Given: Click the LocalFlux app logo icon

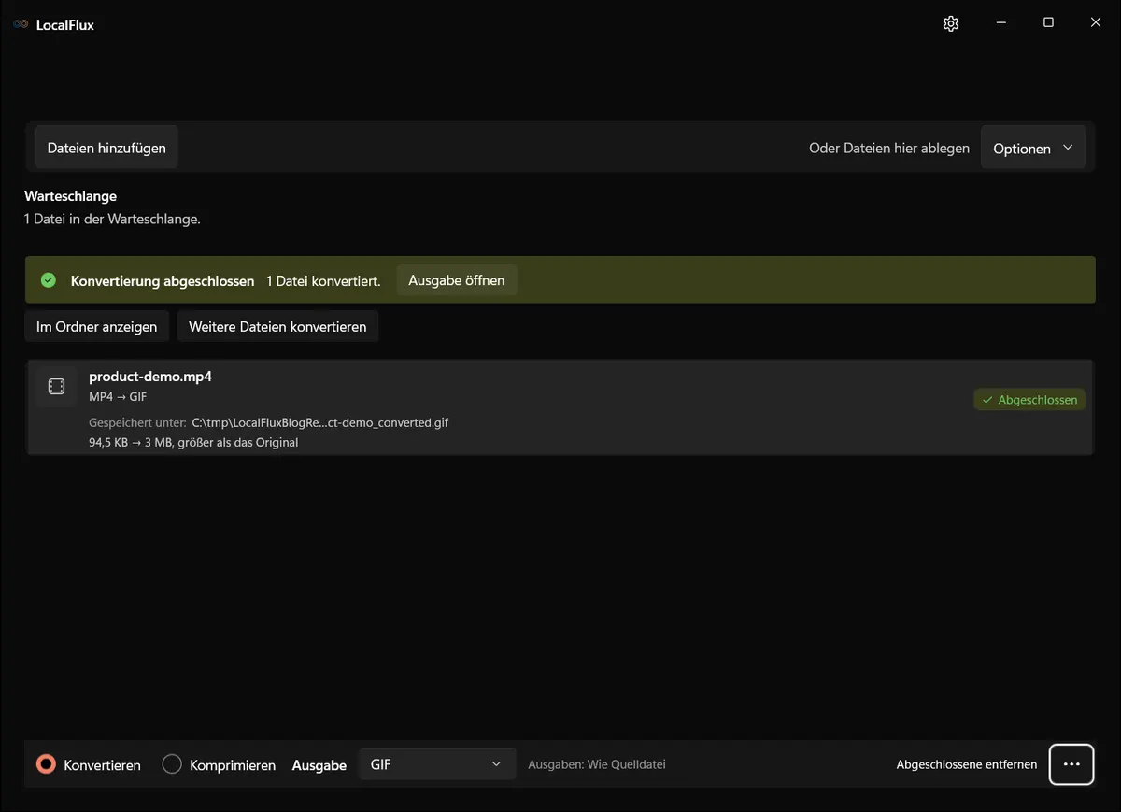Looking at the screenshot, I should point(21,24).
